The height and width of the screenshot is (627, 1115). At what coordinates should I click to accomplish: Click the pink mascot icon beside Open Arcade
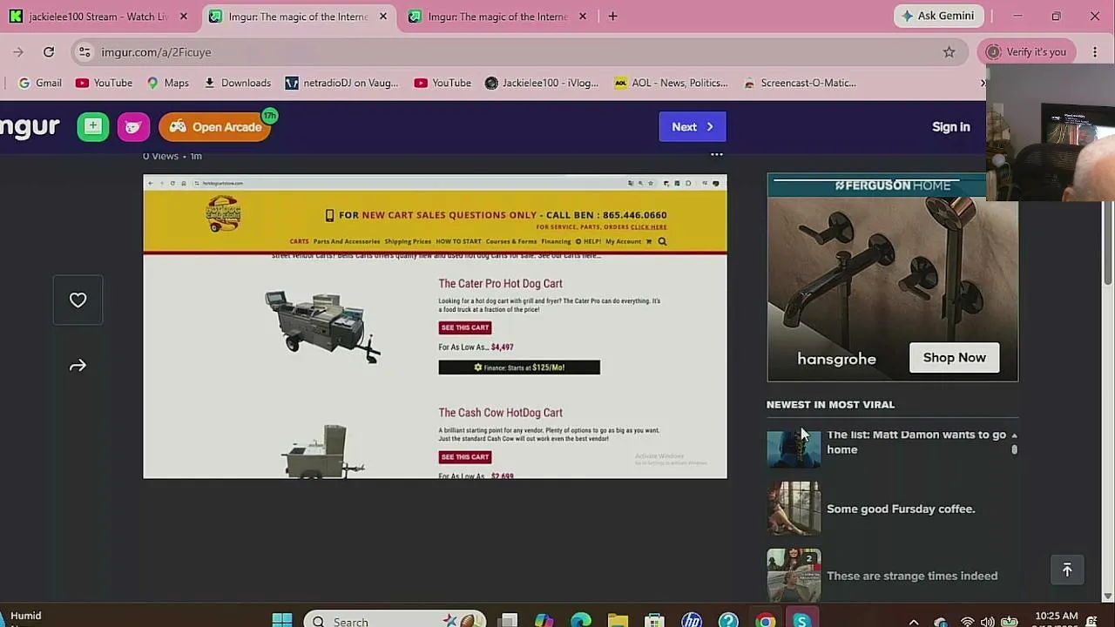click(133, 127)
